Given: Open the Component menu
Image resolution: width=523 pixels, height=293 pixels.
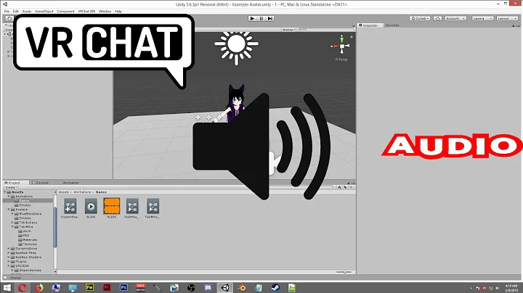Looking at the screenshot, I should pos(65,12).
